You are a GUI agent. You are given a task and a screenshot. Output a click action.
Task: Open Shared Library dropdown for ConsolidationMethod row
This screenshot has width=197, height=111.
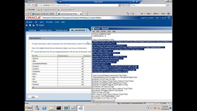click(82, 64)
